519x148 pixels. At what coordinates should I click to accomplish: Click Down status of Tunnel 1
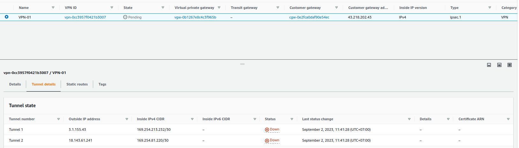click(272, 129)
